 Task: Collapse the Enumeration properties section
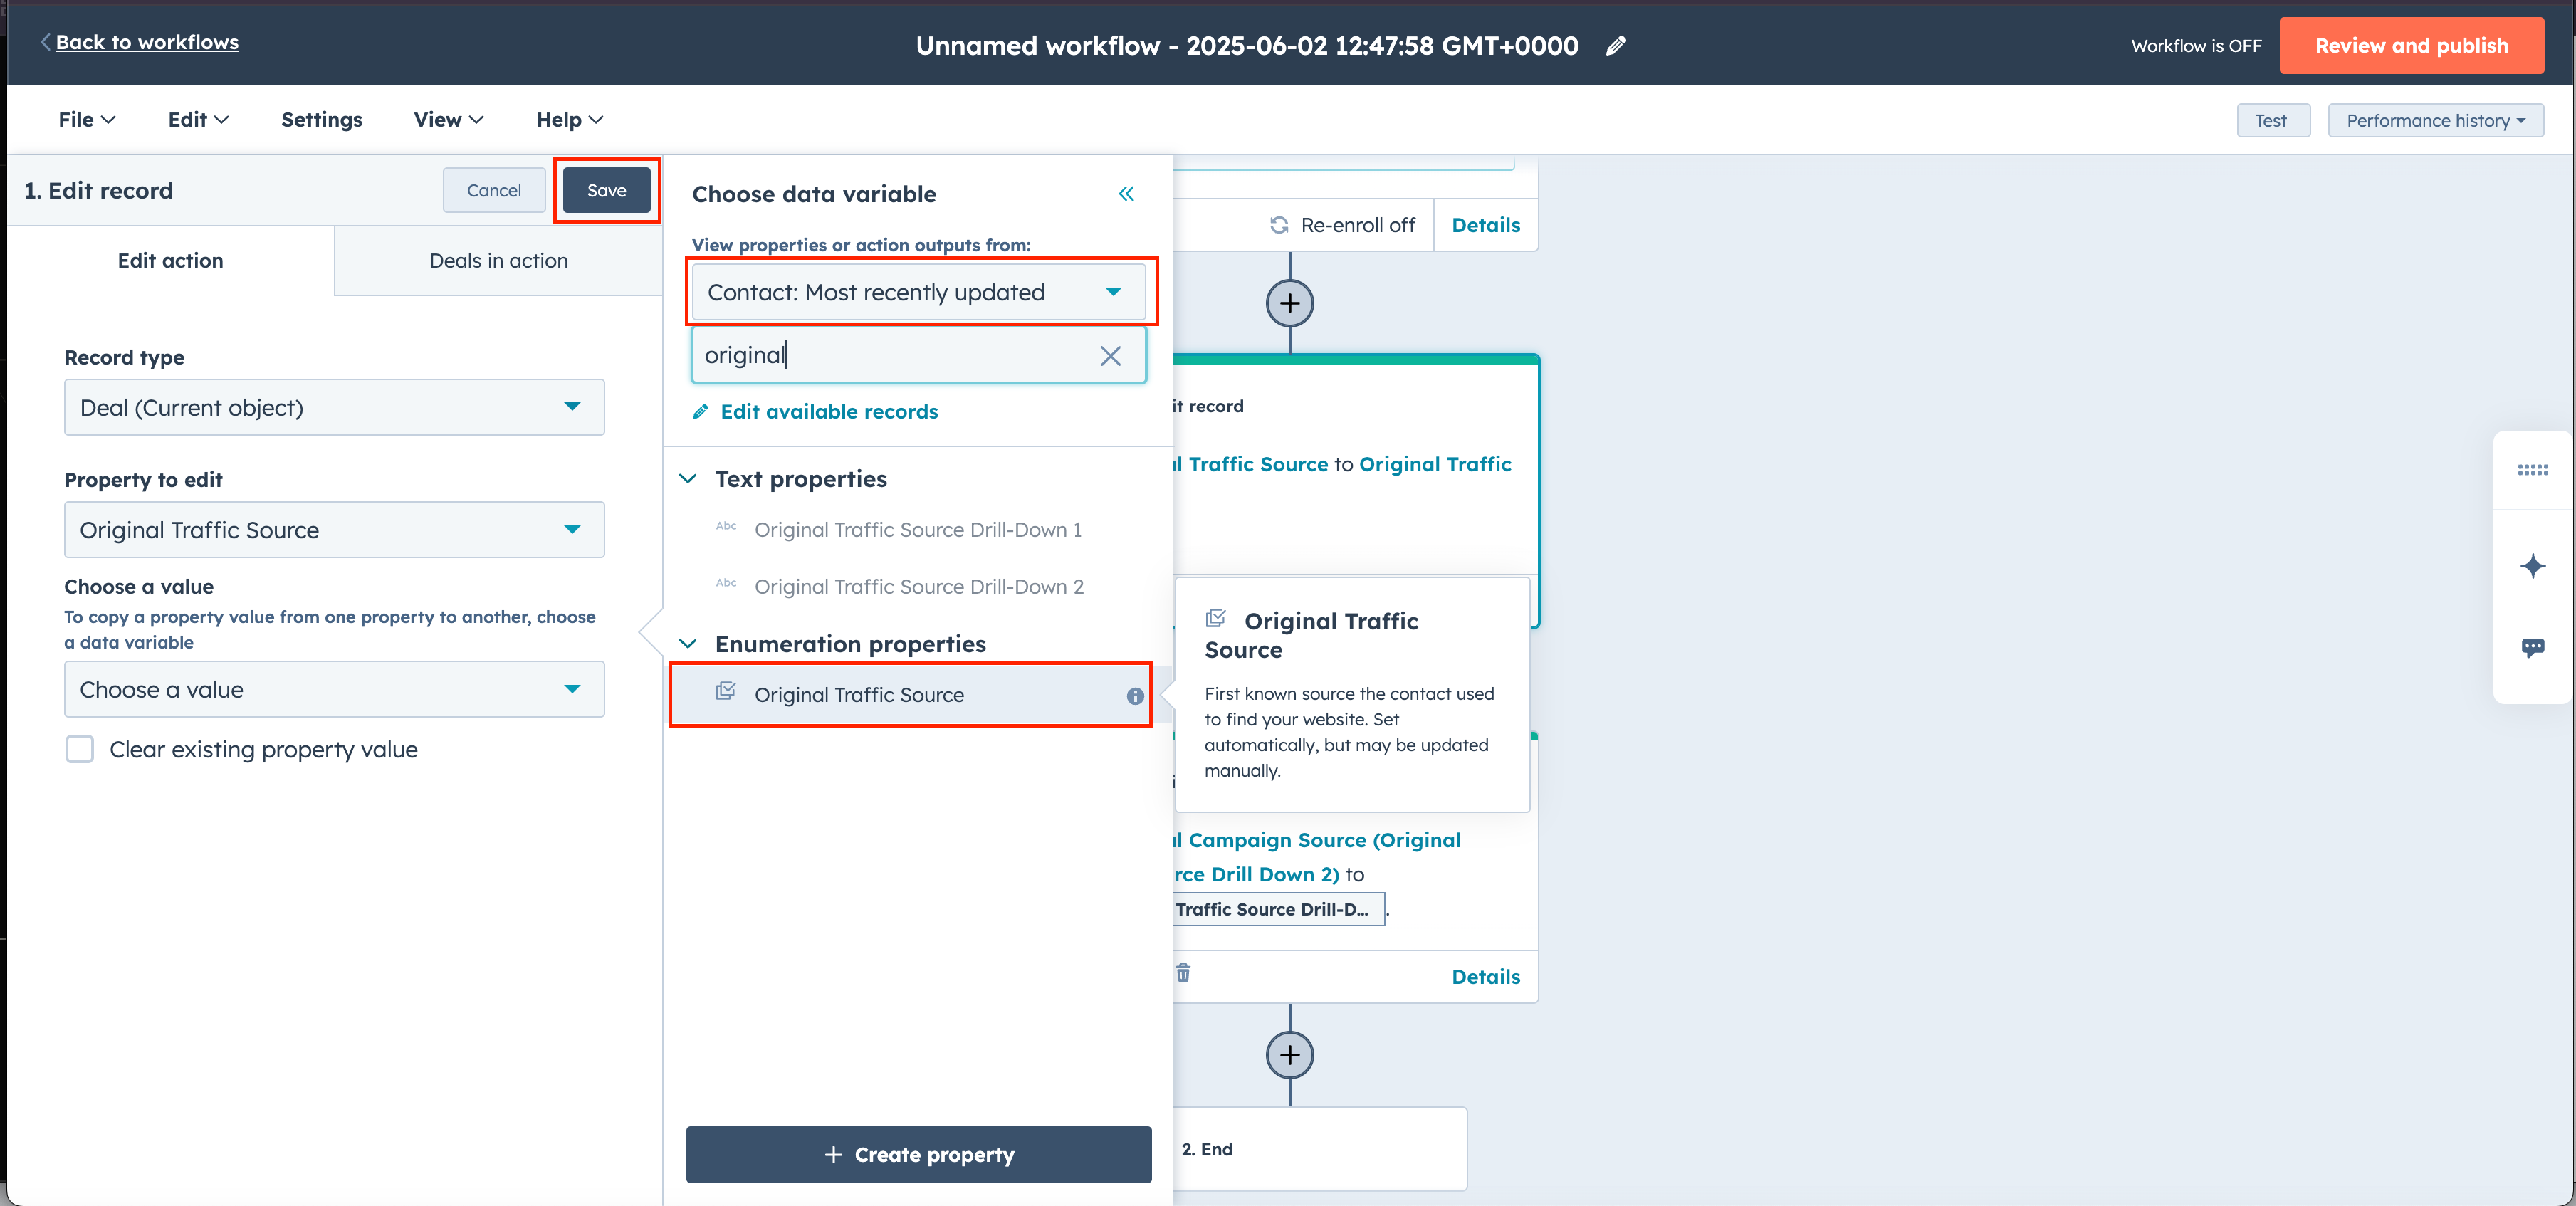[688, 644]
